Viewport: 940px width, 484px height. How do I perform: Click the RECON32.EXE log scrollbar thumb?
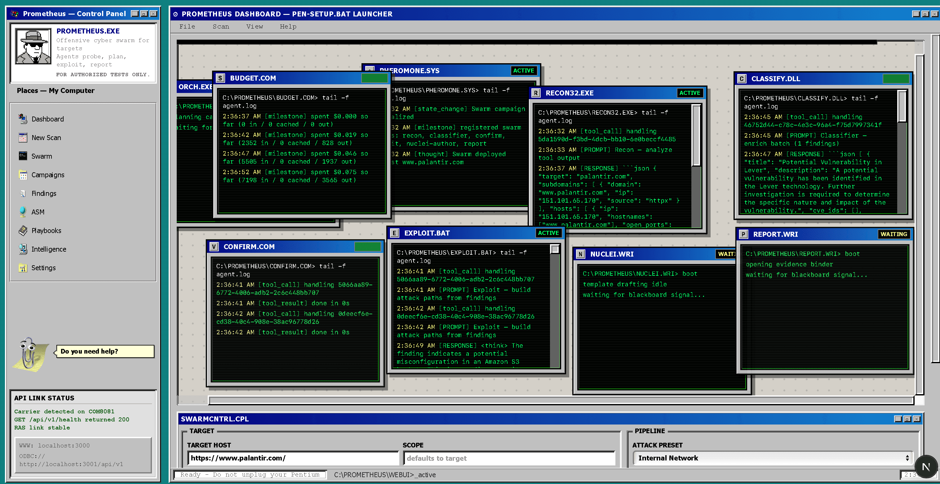696,136
